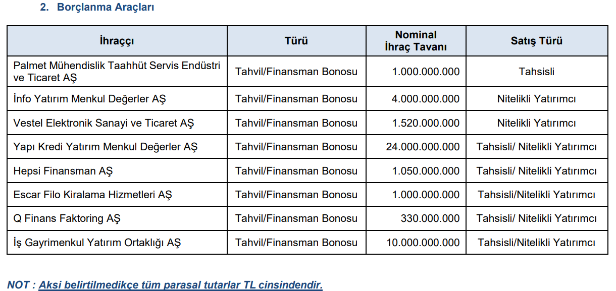Viewport: 616px width, 291px height.
Task: Click the 4.000.000.000 amount for İnfo Yatırım
Action: point(426,99)
